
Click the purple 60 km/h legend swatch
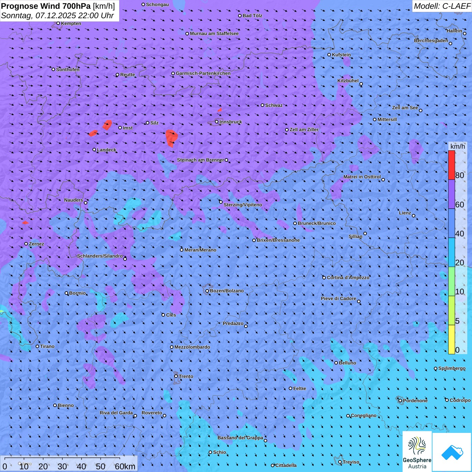coord(451,194)
